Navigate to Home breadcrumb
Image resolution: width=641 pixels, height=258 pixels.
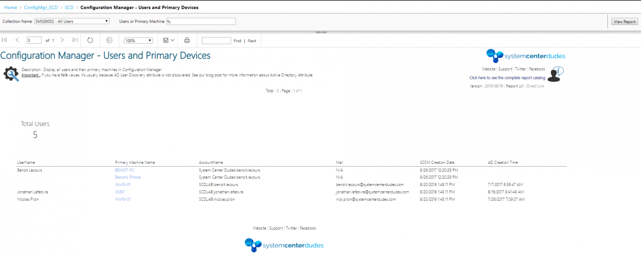point(11,8)
